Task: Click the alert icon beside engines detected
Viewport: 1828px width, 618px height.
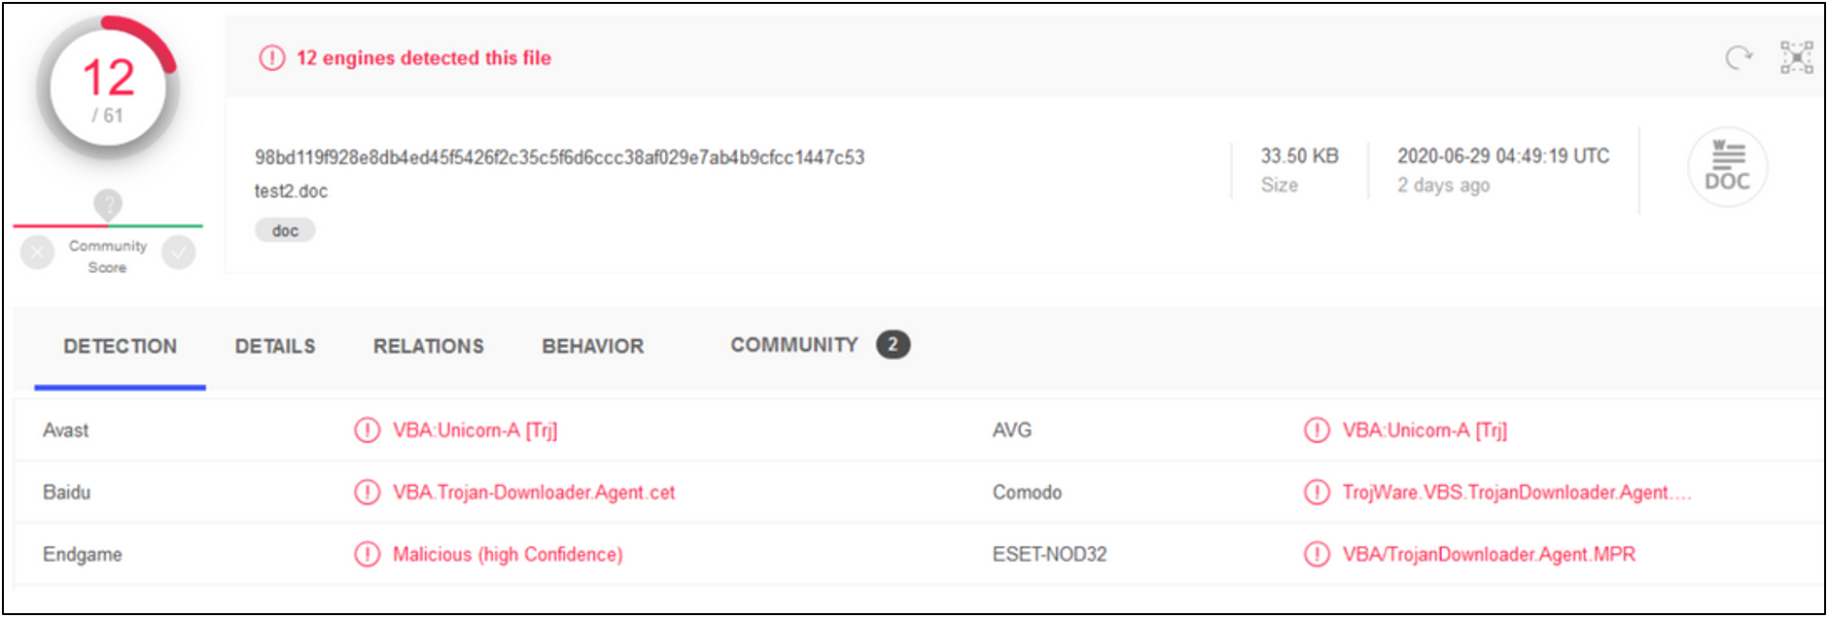Action: pyautogui.click(x=271, y=58)
